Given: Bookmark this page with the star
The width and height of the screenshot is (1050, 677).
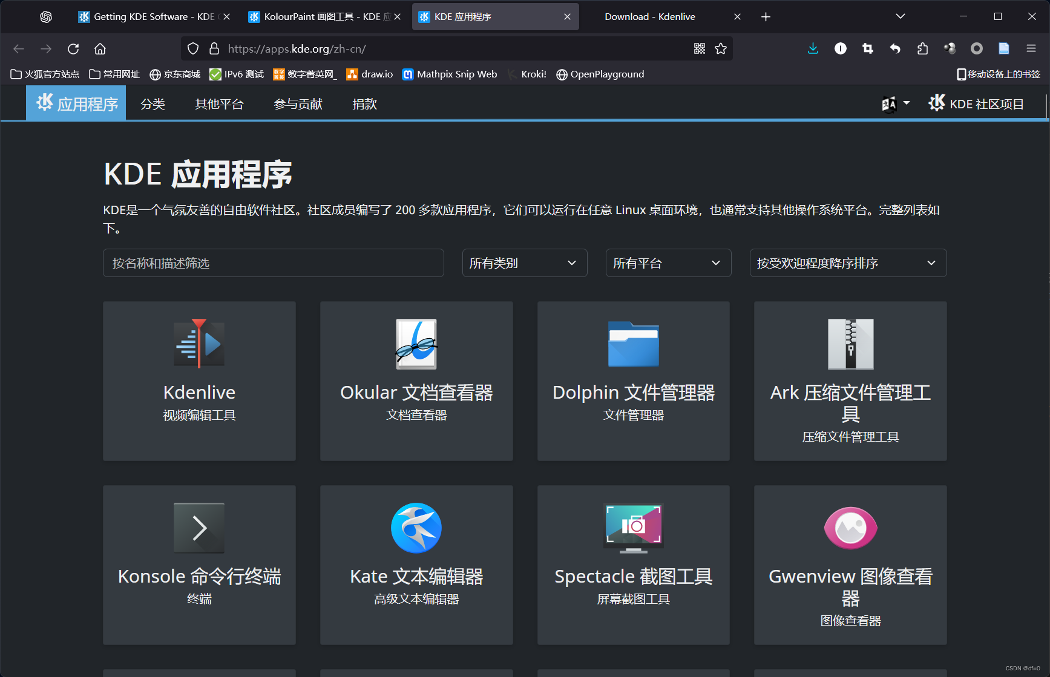Looking at the screenshot, I should [721, 48].
